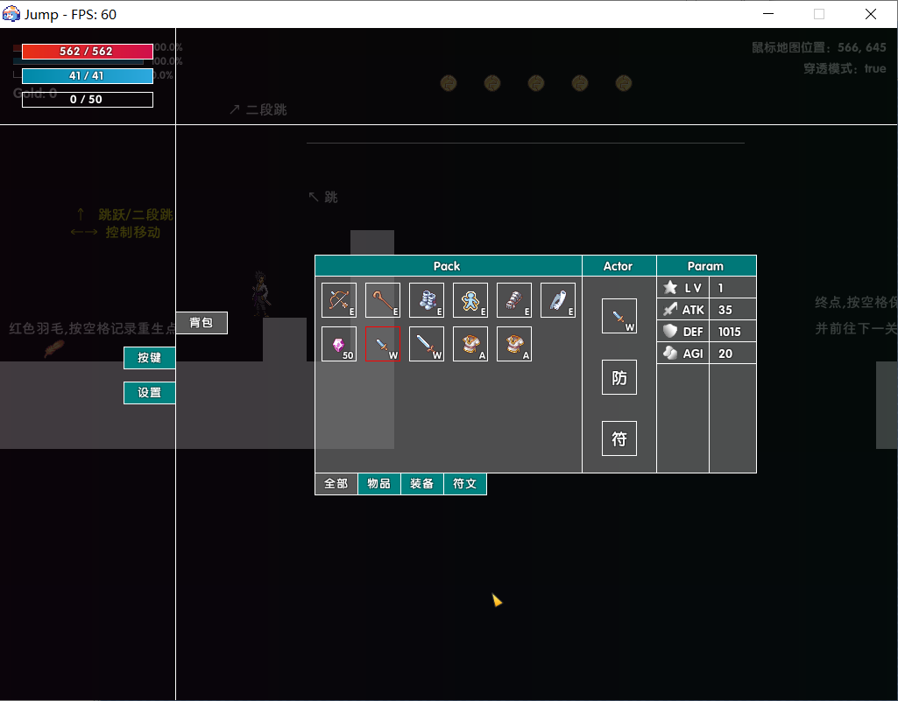The image size is (898, 701).
Task: Select the bow item in the Pack
Action: point(339,300)
